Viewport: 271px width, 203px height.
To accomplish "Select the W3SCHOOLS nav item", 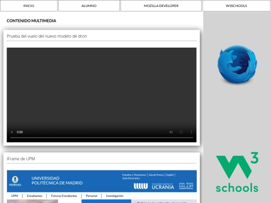I will click(236, 6).
